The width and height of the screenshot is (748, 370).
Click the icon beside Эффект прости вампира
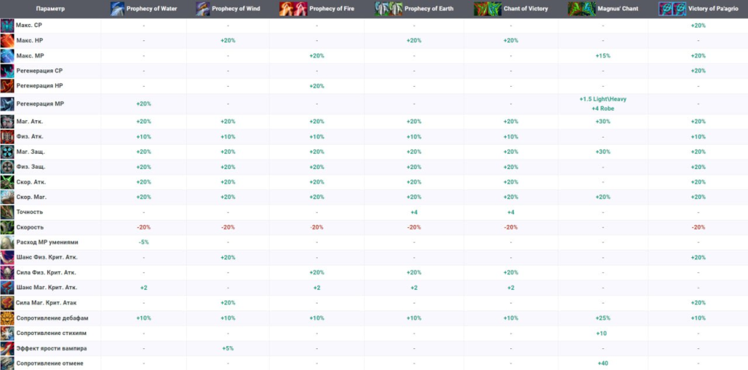[x=7, y=348]
